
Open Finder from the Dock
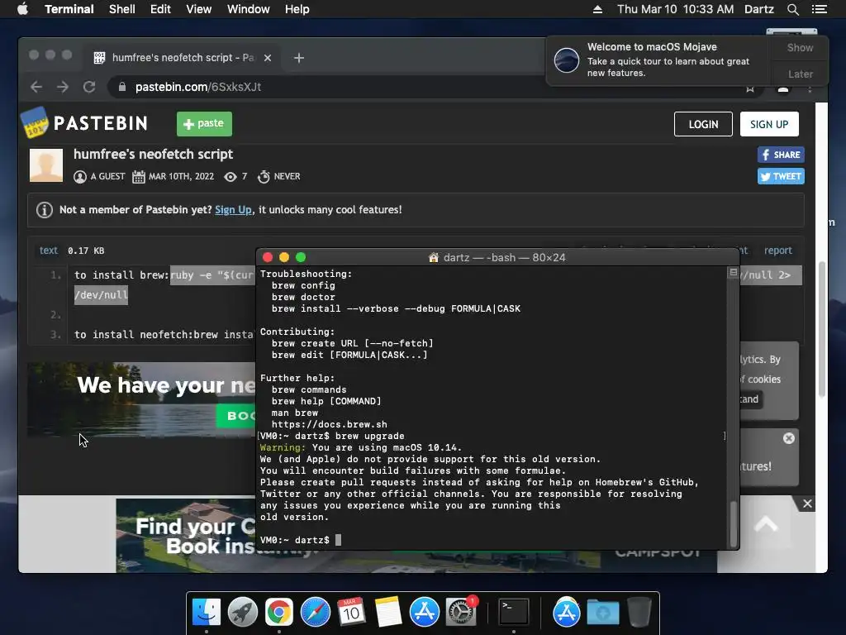[207, 613]
